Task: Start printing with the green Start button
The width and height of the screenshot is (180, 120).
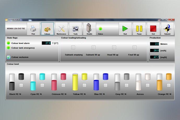Action: 125,29
